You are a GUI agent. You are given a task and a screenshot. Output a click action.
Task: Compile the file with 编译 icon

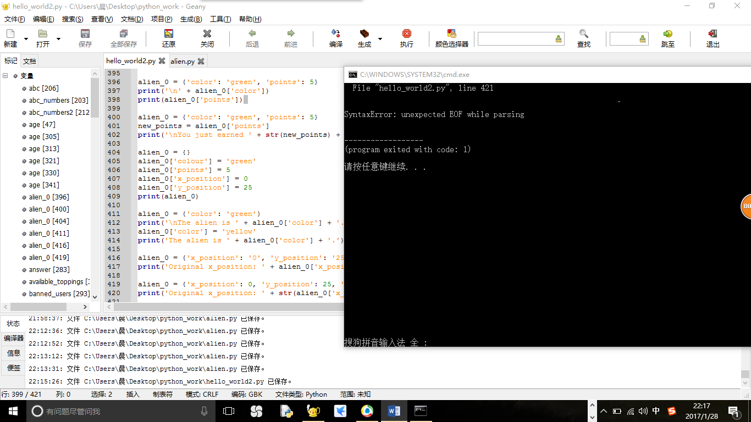click(336, 38)
